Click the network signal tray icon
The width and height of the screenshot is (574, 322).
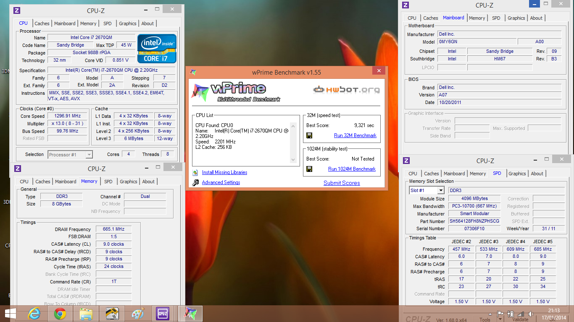521,314
